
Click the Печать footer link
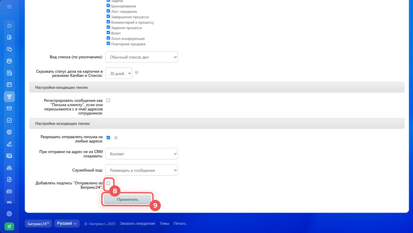[x=180, y=224]
